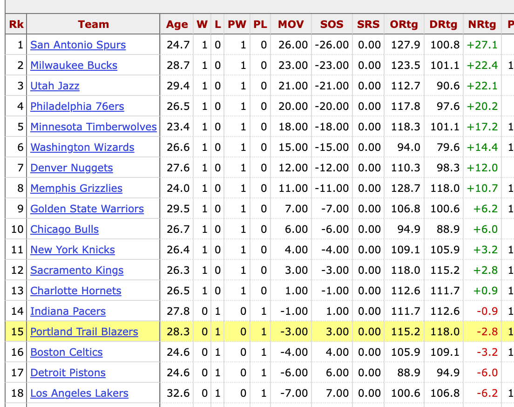Open the Los Angeles Lakers team link

[79, 393]
